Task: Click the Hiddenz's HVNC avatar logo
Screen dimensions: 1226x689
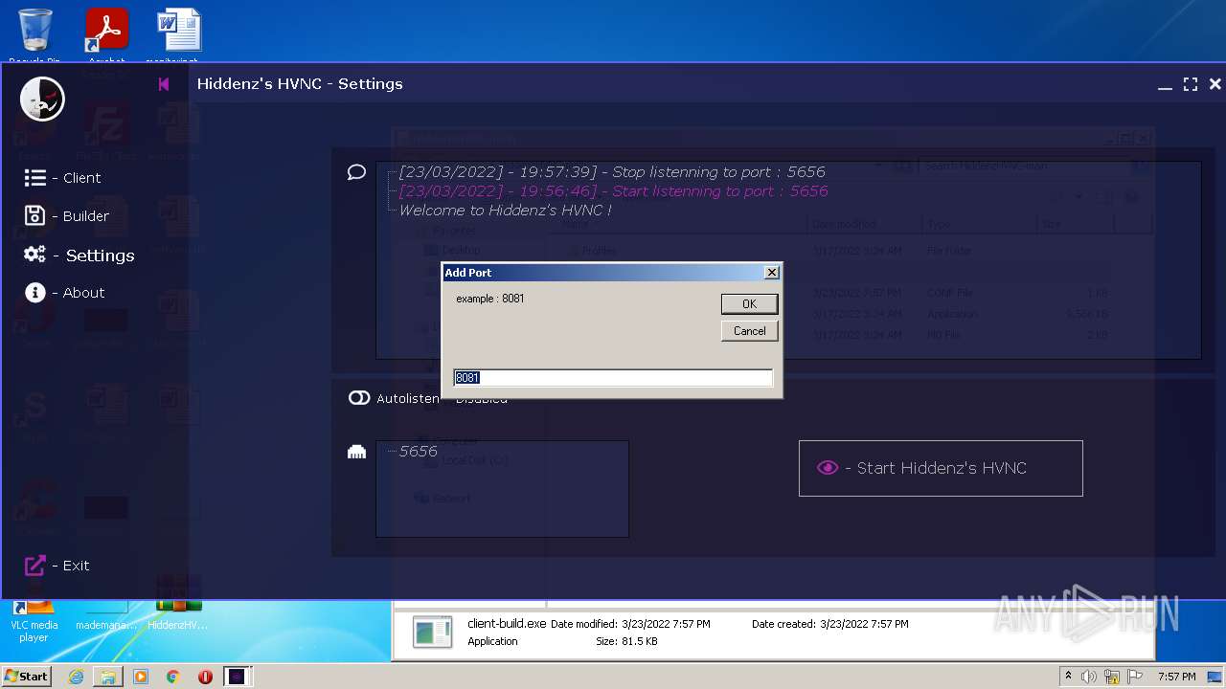Action: click(x=42, y=99)
